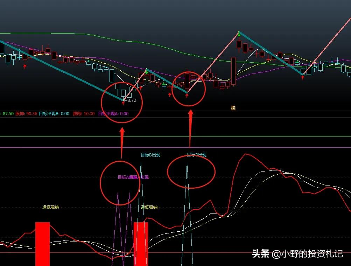The height and width of the screenshot is (266, 351).
Task: Click the 目标出现A: 0.00 indicator label
Action: coord(113,114)
